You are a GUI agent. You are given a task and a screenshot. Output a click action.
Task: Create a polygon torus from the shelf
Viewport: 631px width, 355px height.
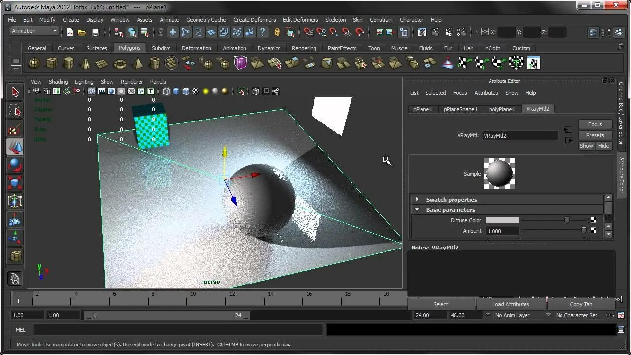click(x=120, y=63)
